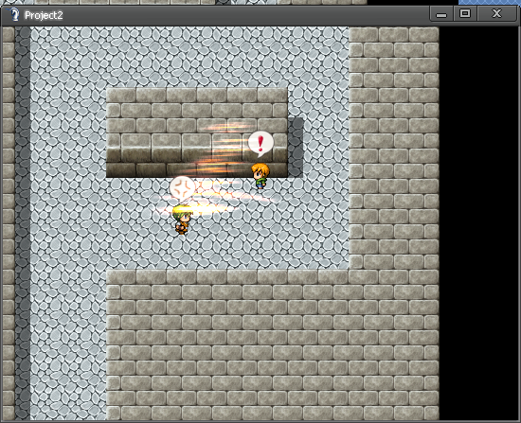Click the orange-haired character in green shirt
The height and width of the screenshot is (423, 521).
tap(260, 176)
